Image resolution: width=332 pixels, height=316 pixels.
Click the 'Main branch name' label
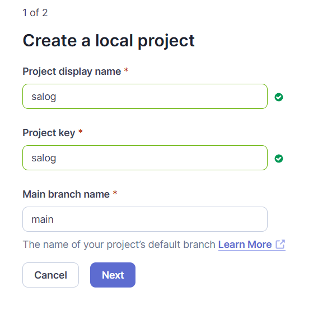tap(66, 194)
